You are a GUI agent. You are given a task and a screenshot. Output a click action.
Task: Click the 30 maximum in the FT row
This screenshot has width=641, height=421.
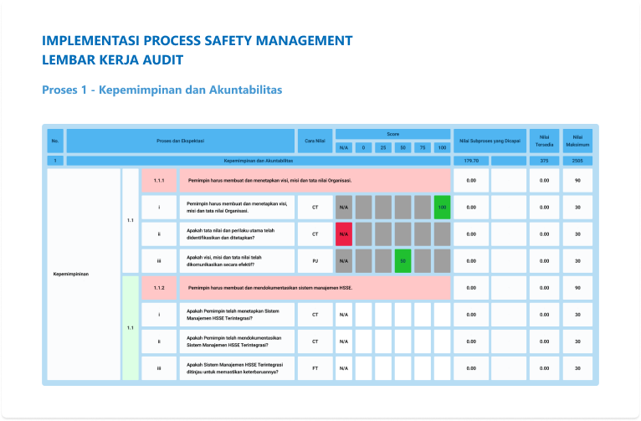coord(577,368)
